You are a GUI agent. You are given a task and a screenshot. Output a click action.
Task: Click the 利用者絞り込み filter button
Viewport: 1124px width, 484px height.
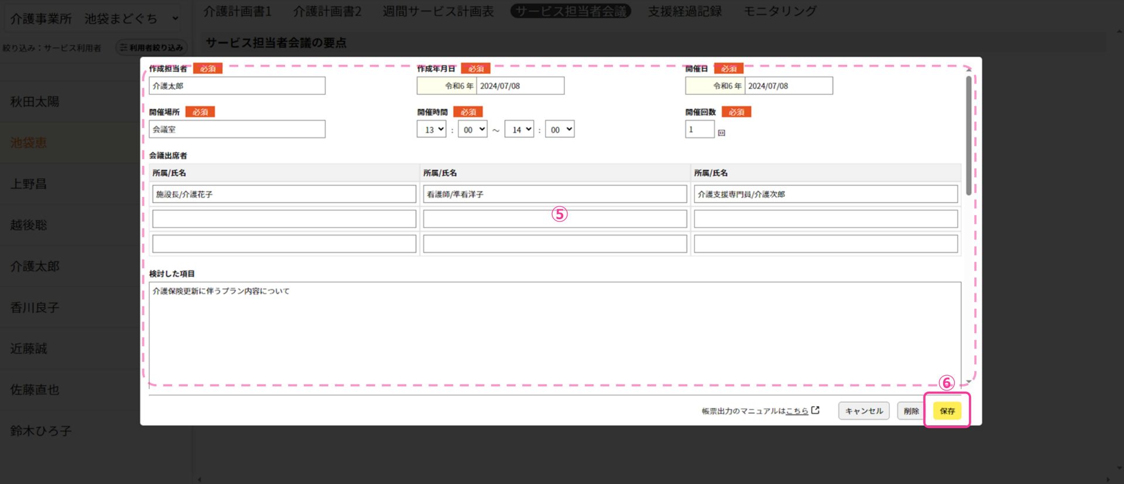tap(150, 47)
